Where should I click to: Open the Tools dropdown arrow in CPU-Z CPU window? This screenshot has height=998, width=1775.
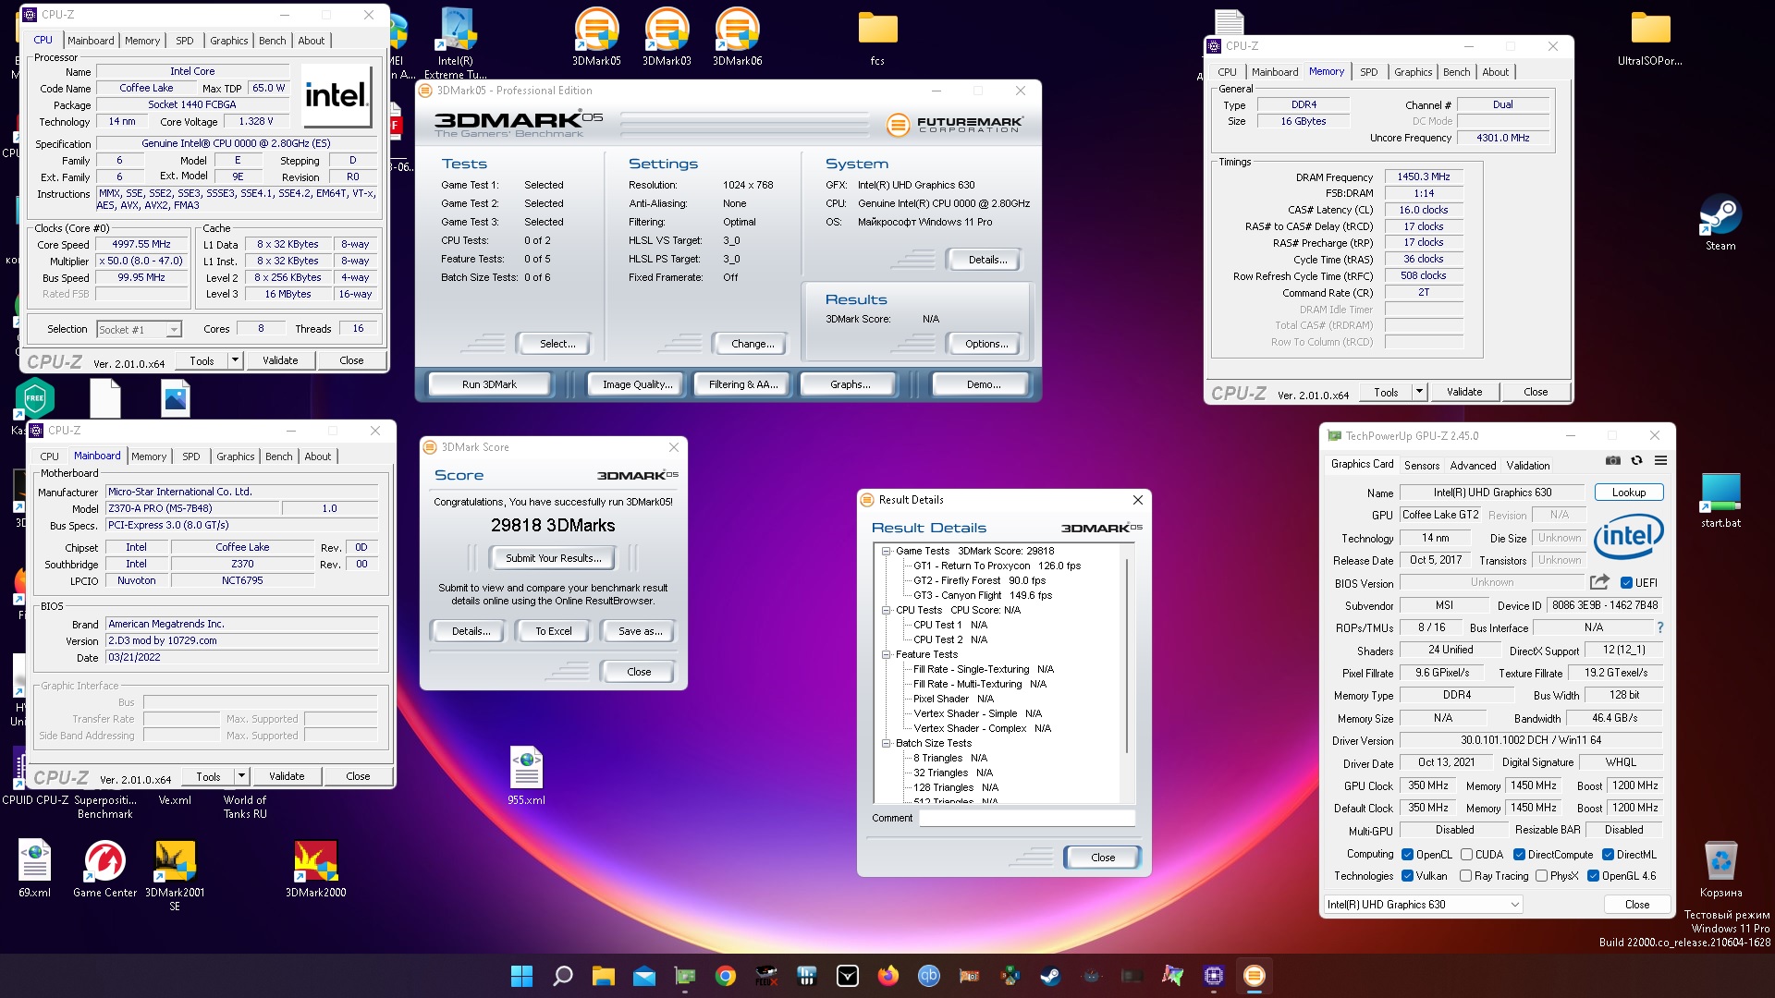[235, 360]
